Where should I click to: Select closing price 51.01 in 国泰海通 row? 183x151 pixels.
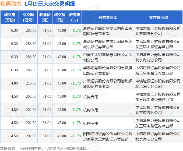click(x=47, y=136)
